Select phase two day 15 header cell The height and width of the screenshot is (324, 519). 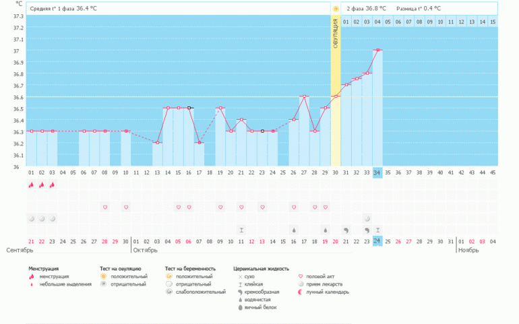click(x=493, y=22)
